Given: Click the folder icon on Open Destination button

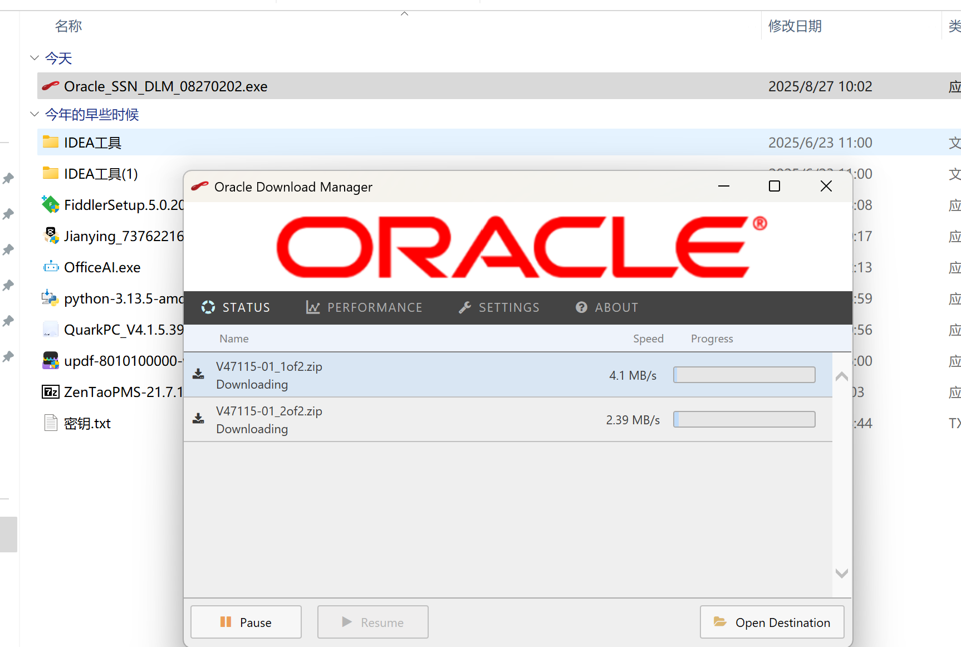Looking at the screenshot, I should 720,621.
